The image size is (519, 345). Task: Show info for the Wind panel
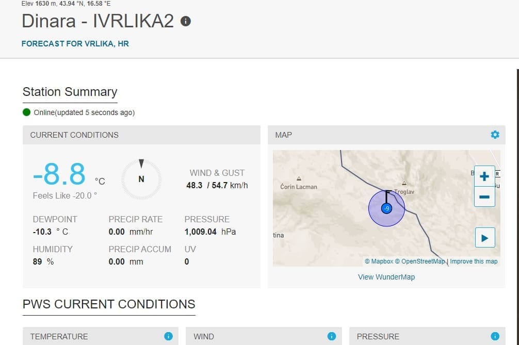point(331,336)
